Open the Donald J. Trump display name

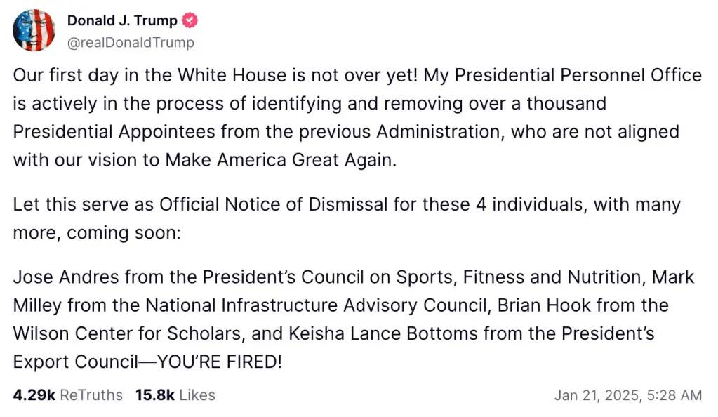pyautogui.click(x=122, y=21)
